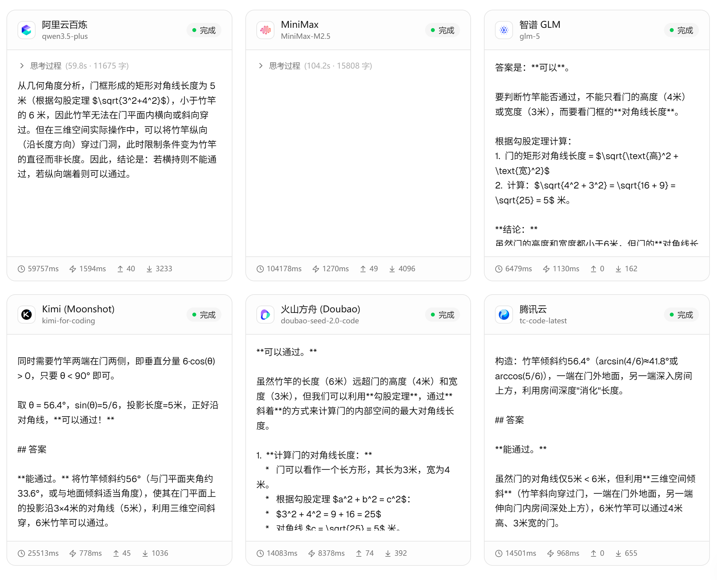
Task: Click the Doubao Volcano Ark logo icon
Action: tap(265, 315)
